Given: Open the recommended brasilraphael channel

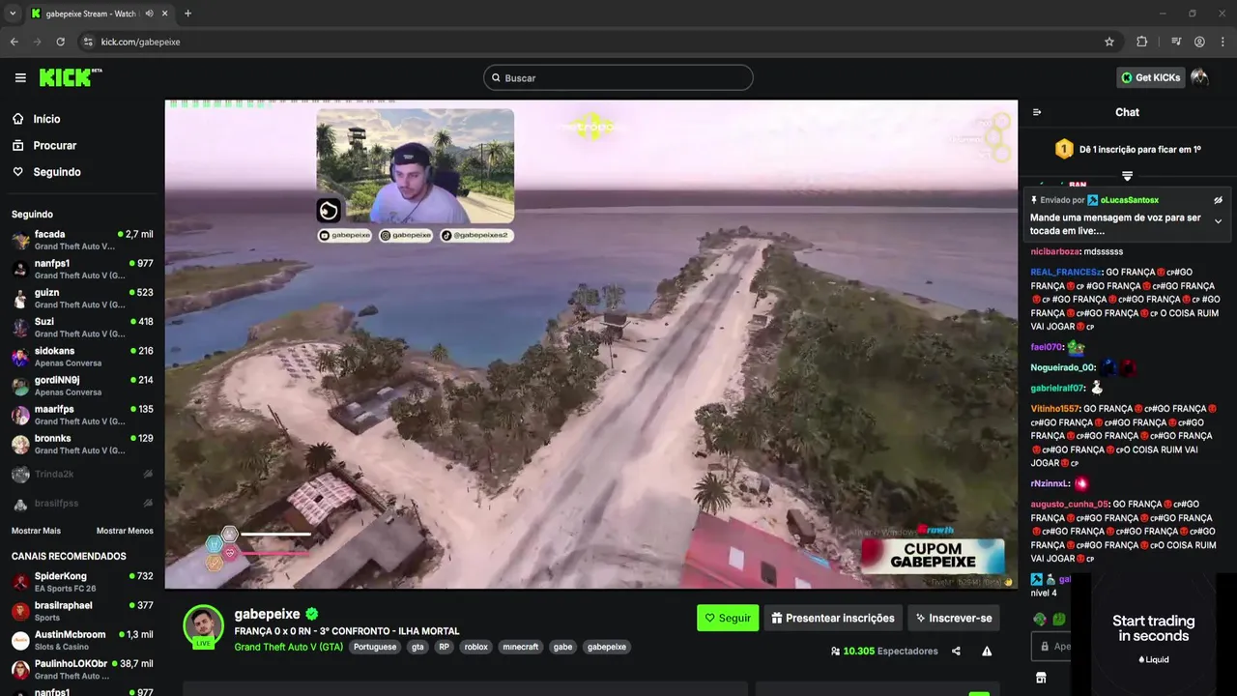Looking at the screenshot, I should pyautogui.click(x=82, y=611).
